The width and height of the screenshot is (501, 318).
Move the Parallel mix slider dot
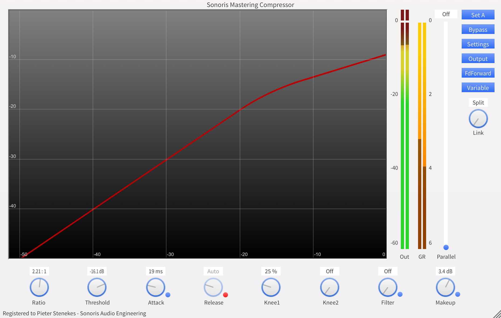[x=446, y=247]
